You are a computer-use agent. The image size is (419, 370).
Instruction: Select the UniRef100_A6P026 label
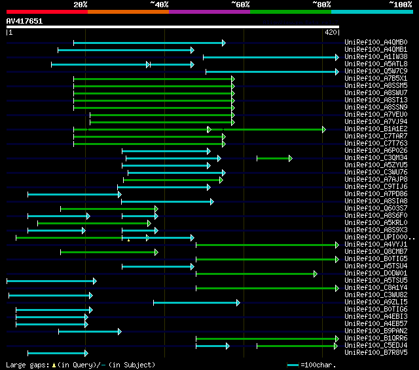tap(376, 151)
